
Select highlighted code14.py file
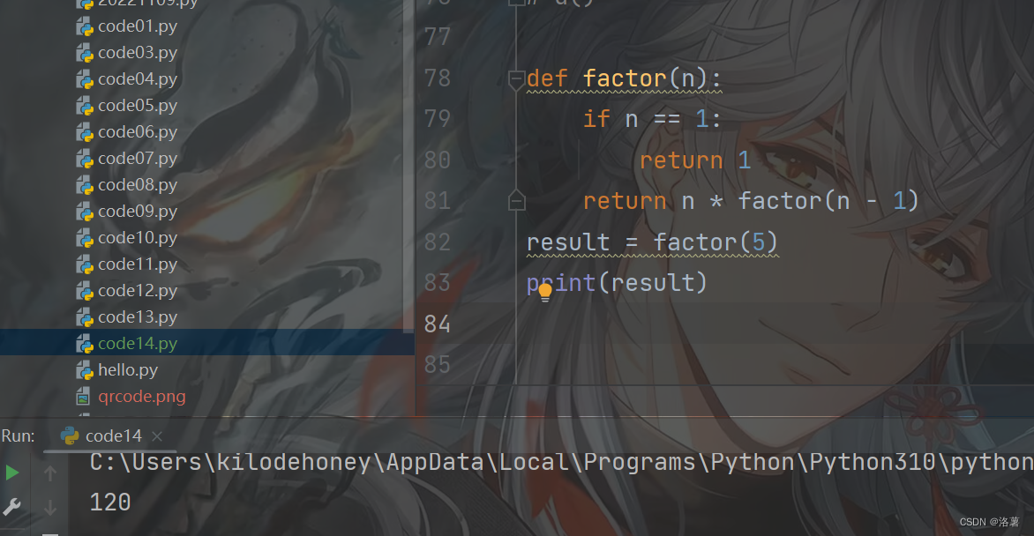(x=137, y=344)
